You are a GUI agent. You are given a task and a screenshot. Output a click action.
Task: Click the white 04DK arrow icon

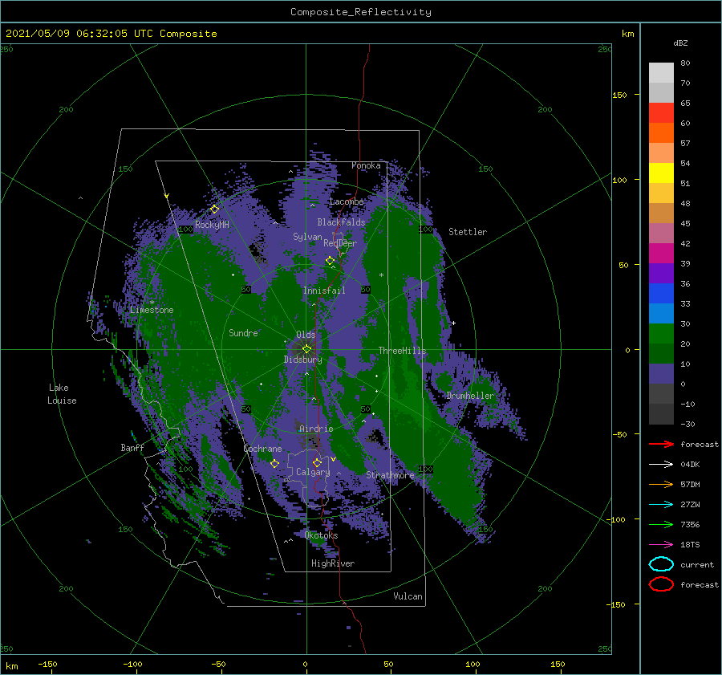(x=661, y=465)
